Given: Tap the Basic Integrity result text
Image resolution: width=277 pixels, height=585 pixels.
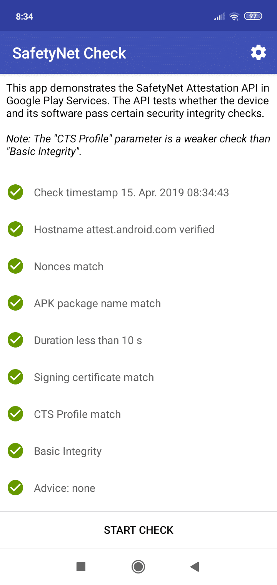Looking at the screenshot, I should pos(68,451).
